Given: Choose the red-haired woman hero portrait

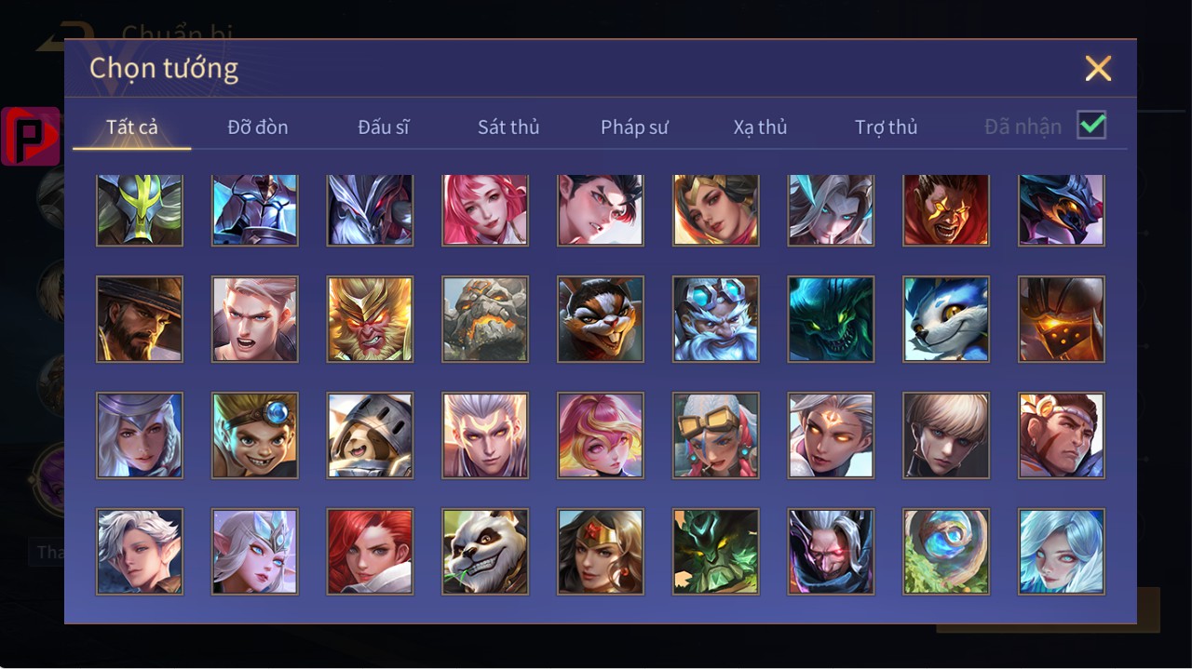Looking at the screenshot, I should (370, 551).
